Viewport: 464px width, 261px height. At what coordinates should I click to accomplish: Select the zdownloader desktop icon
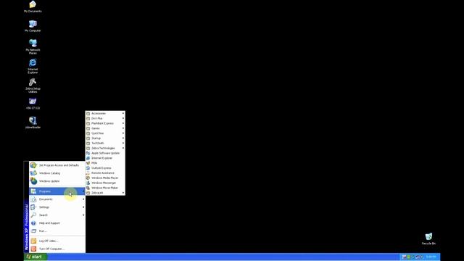pyautogui.click(x=33, y=123)
